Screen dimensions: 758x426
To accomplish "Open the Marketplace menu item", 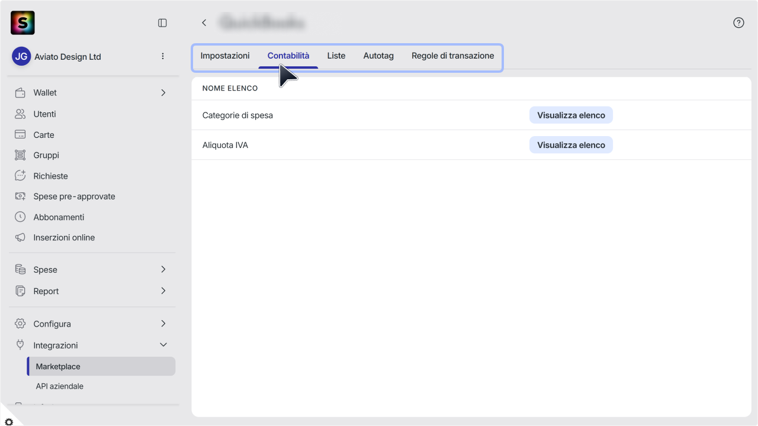I will click(101, 366).
